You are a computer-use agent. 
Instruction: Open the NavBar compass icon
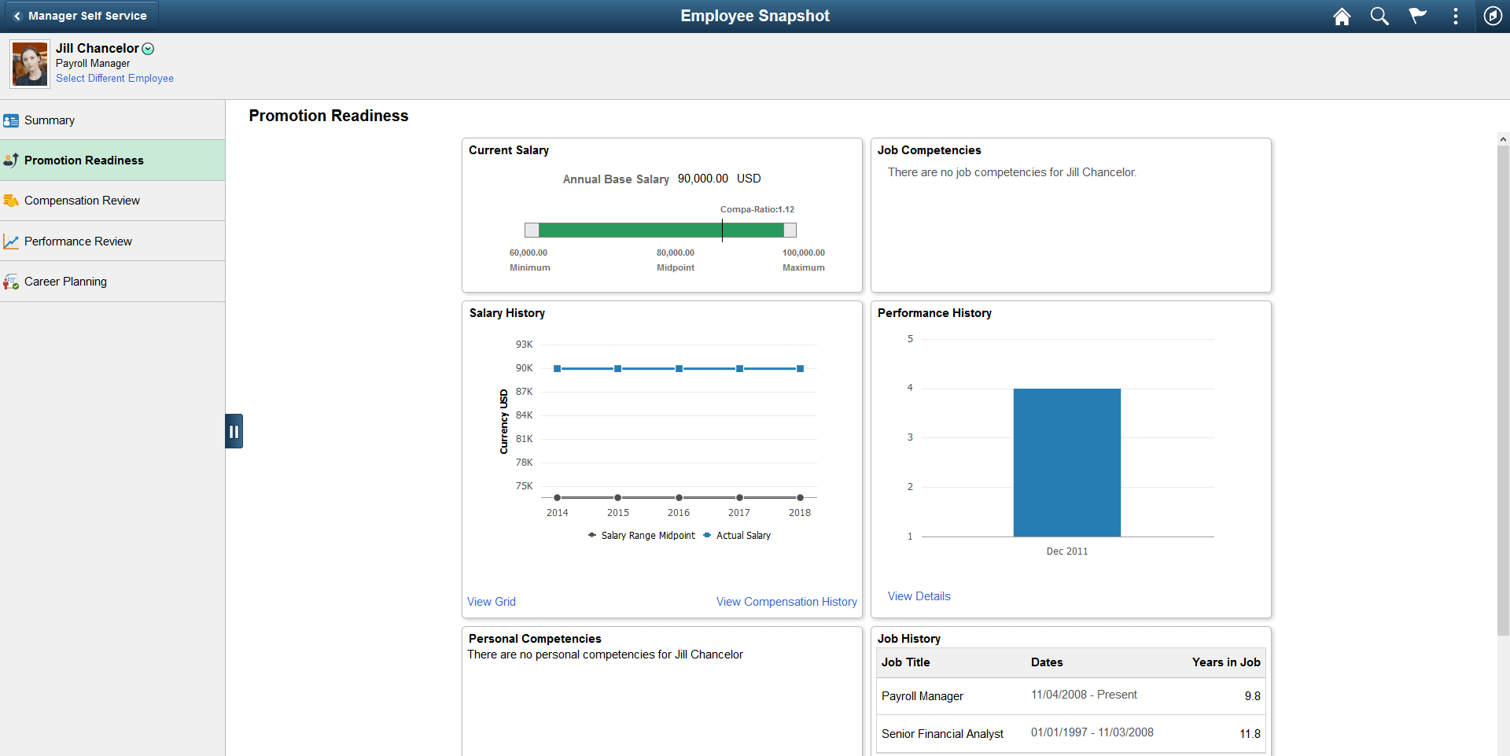pos(1493,17)
